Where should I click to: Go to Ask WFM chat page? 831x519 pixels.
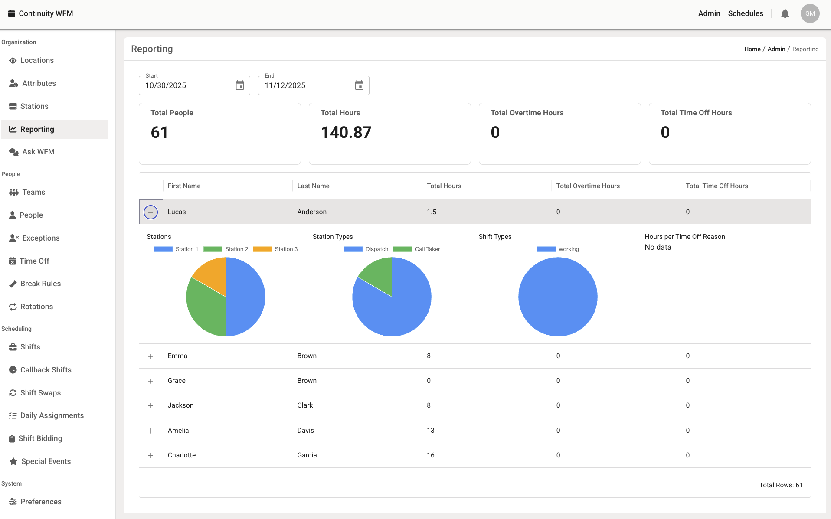[38, 152]
